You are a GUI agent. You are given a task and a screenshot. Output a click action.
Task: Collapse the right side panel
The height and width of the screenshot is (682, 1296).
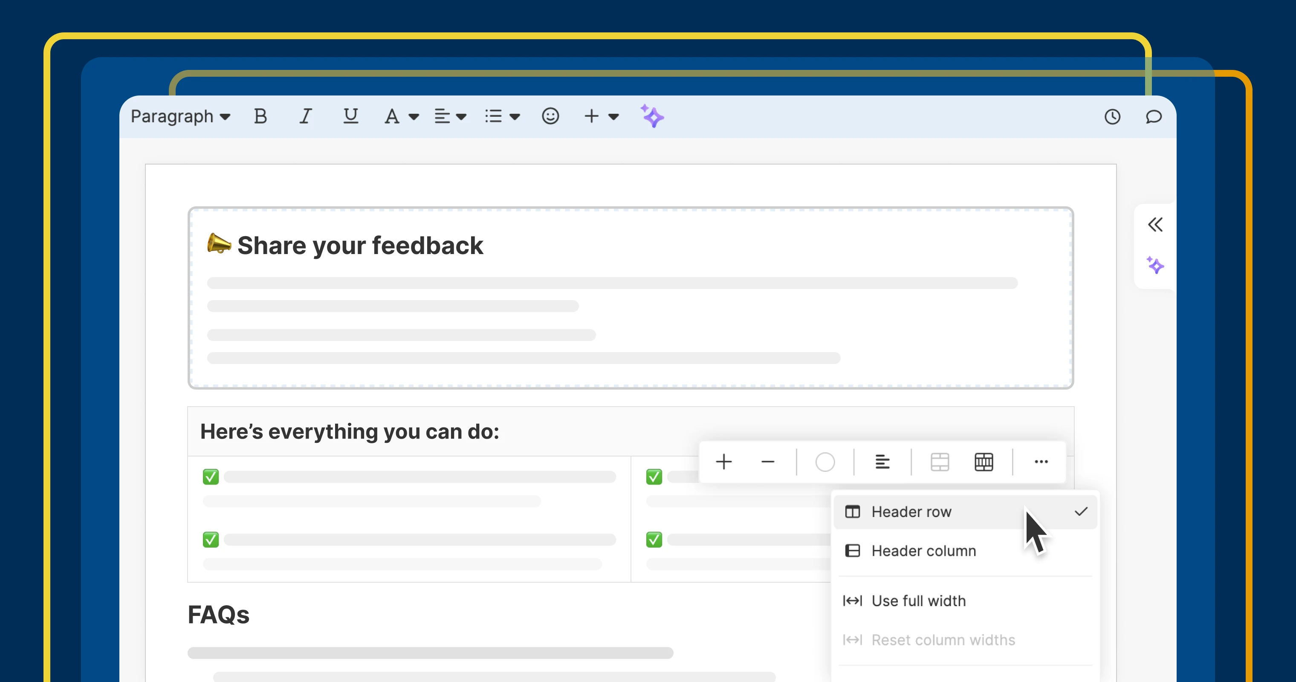1155,225
